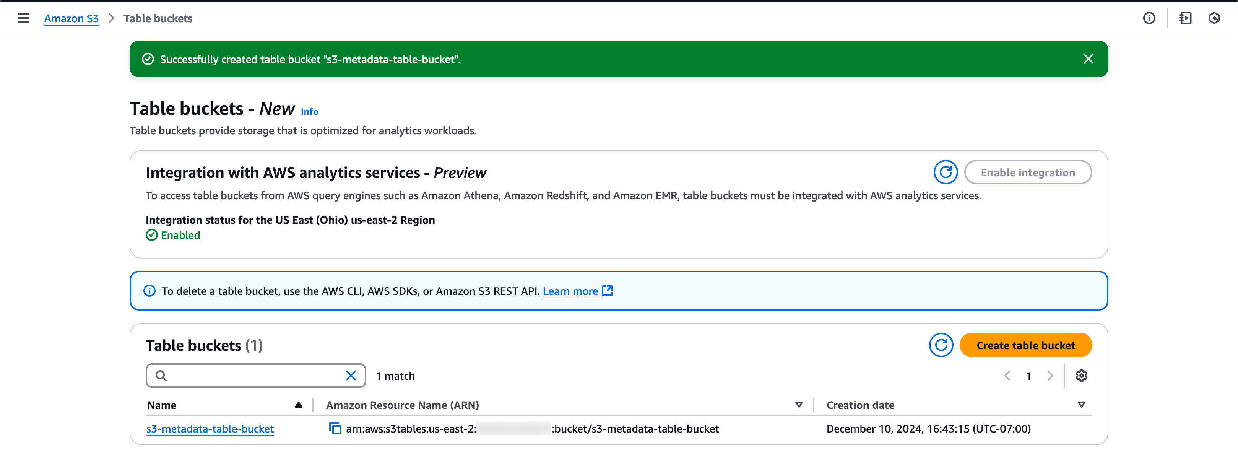Click the bucket ARN text in the table row
Image resolution: width=1238 pixels, height=462 pixels.
coord(532,428)
